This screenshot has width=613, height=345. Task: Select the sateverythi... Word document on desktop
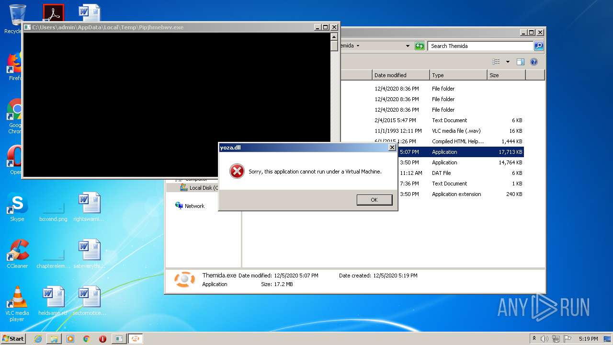pyautogui.click(x=89, y=254)
